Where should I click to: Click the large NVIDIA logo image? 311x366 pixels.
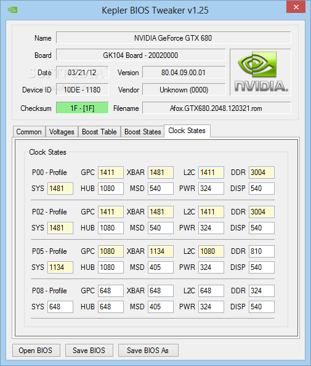click(x=261, y=72)
